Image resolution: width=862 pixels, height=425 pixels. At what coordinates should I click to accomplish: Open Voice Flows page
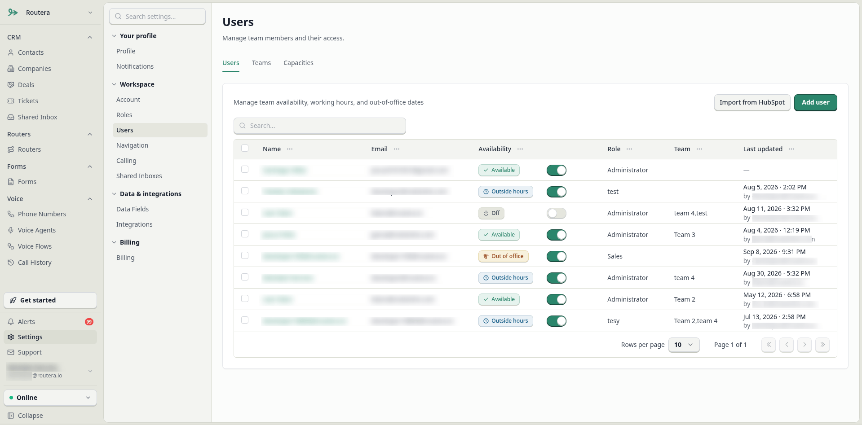35,246
